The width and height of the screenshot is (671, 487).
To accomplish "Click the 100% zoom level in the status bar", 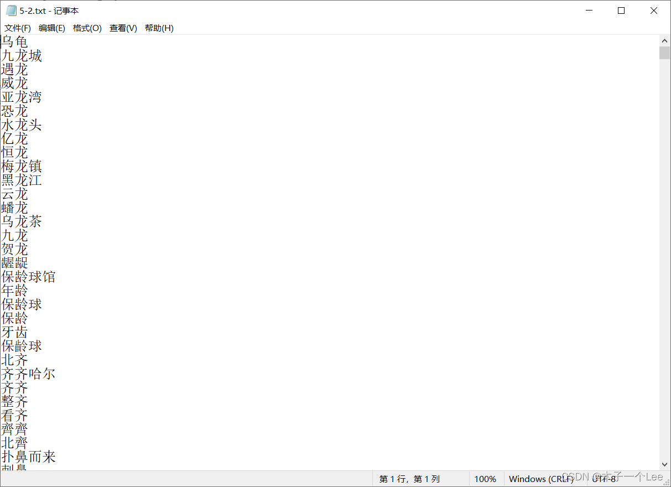I will point(485,479).
